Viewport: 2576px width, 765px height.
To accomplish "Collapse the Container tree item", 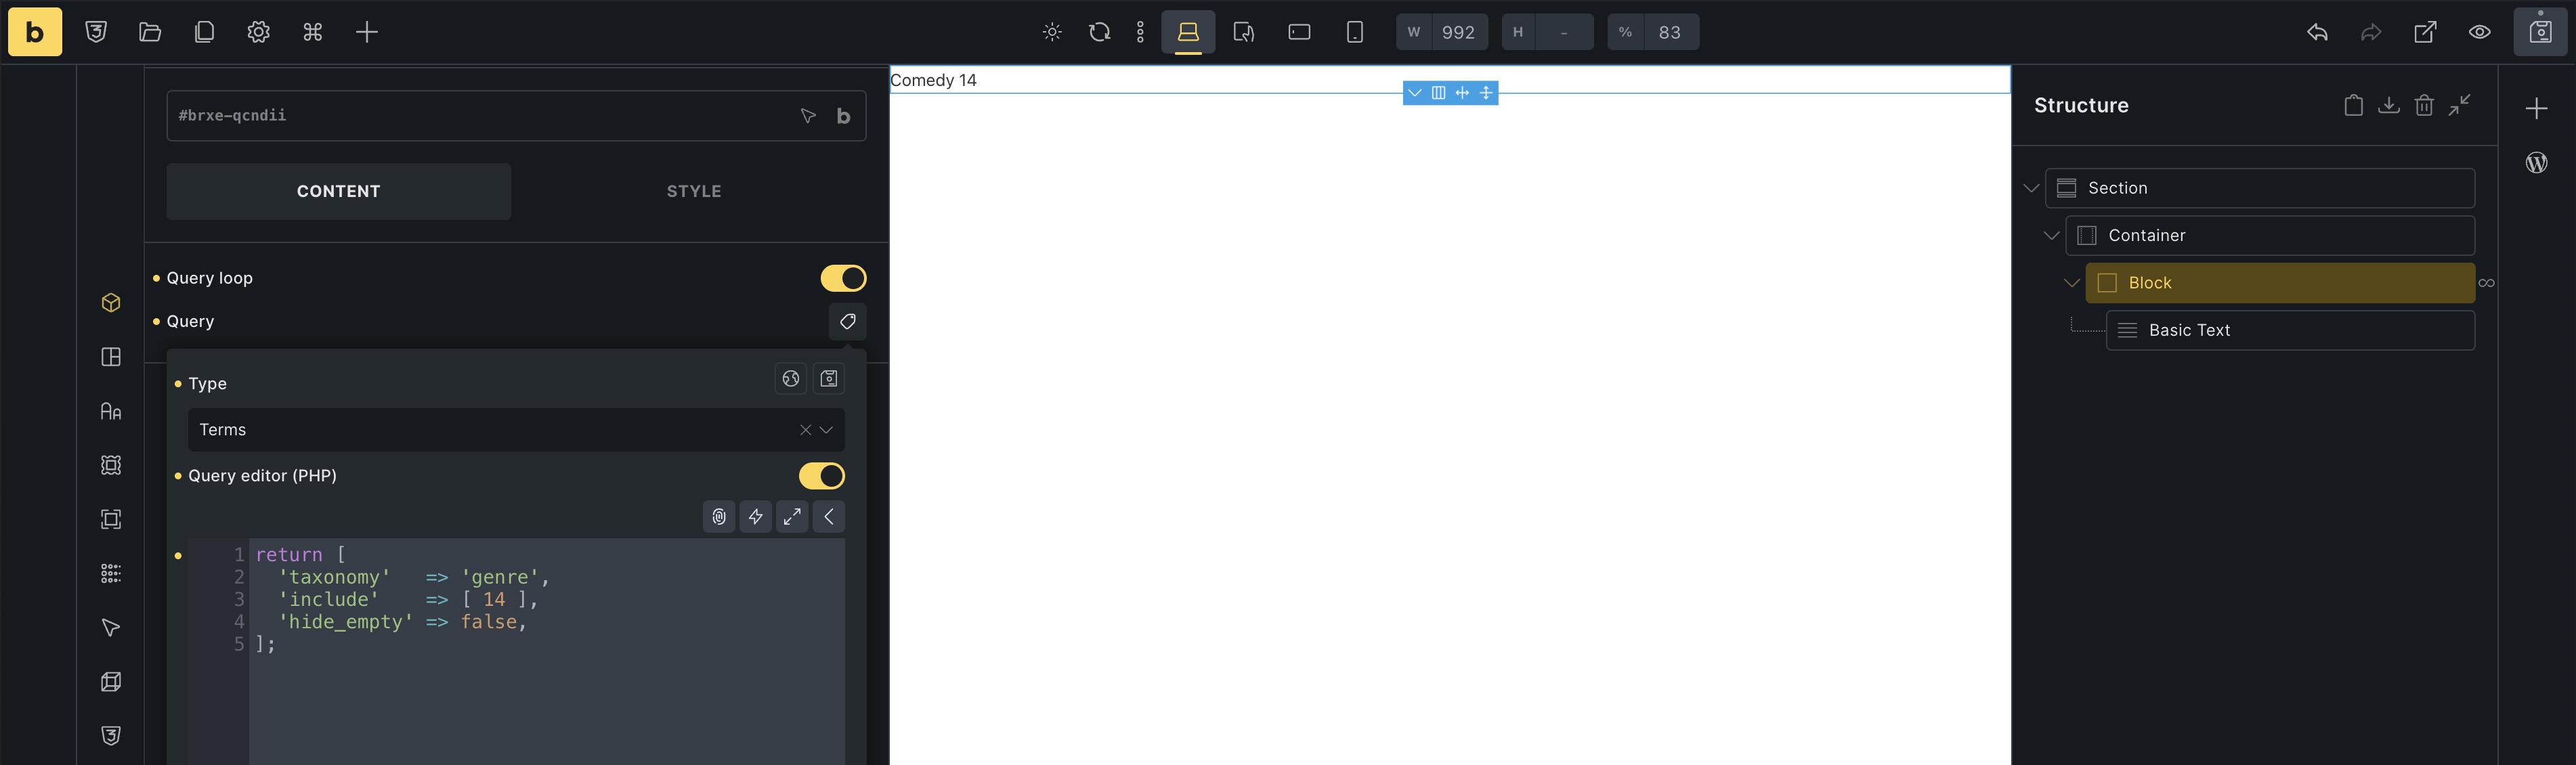I will (2051, 236).
